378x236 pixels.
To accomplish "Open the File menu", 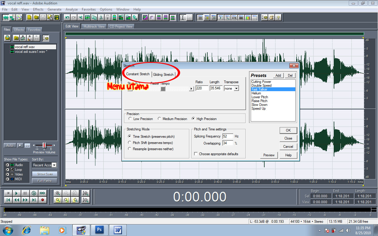I will click(5, 9).
